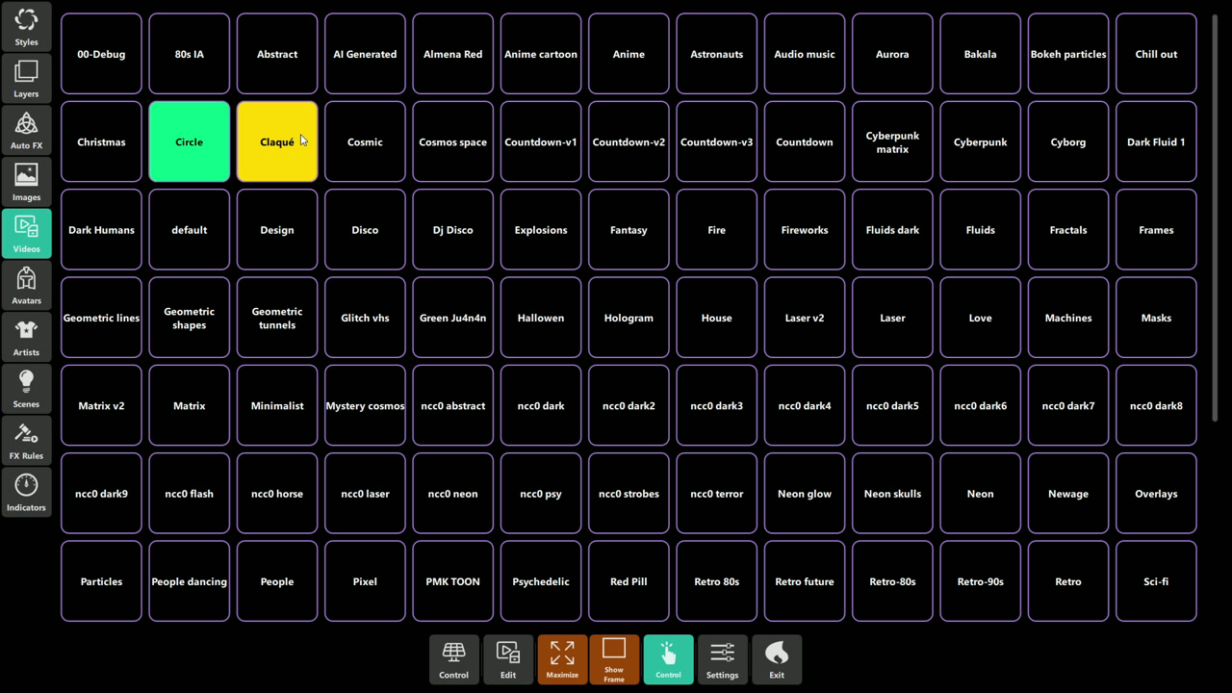Select the Fireworks video tile
1232x693 pixels.
coord(805,230)
